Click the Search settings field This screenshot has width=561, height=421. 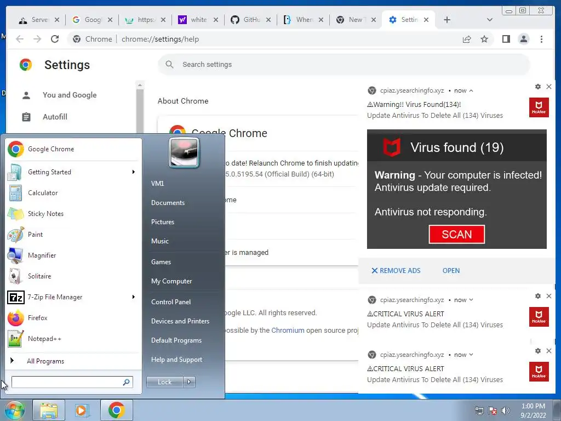coord(344,65)
